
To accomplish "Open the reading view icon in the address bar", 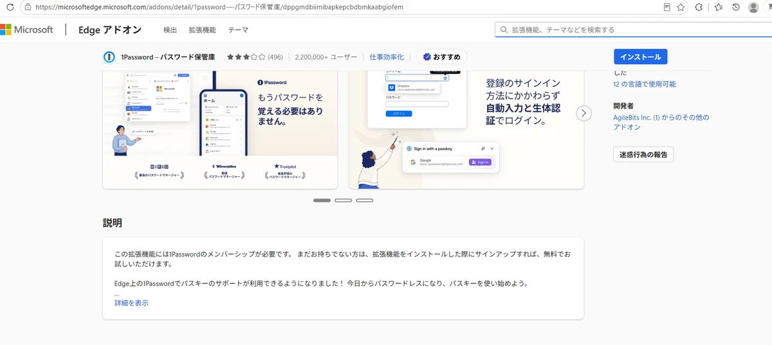I will point(667,7).
